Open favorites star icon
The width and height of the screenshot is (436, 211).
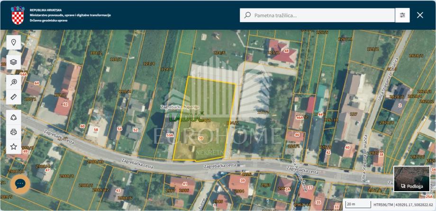point(13,147)
